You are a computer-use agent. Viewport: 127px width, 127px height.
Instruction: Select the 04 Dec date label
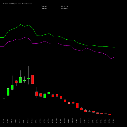[113, 121]
